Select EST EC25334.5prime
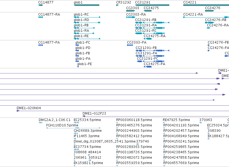229x167 pixels. click(x=87, y=120)
